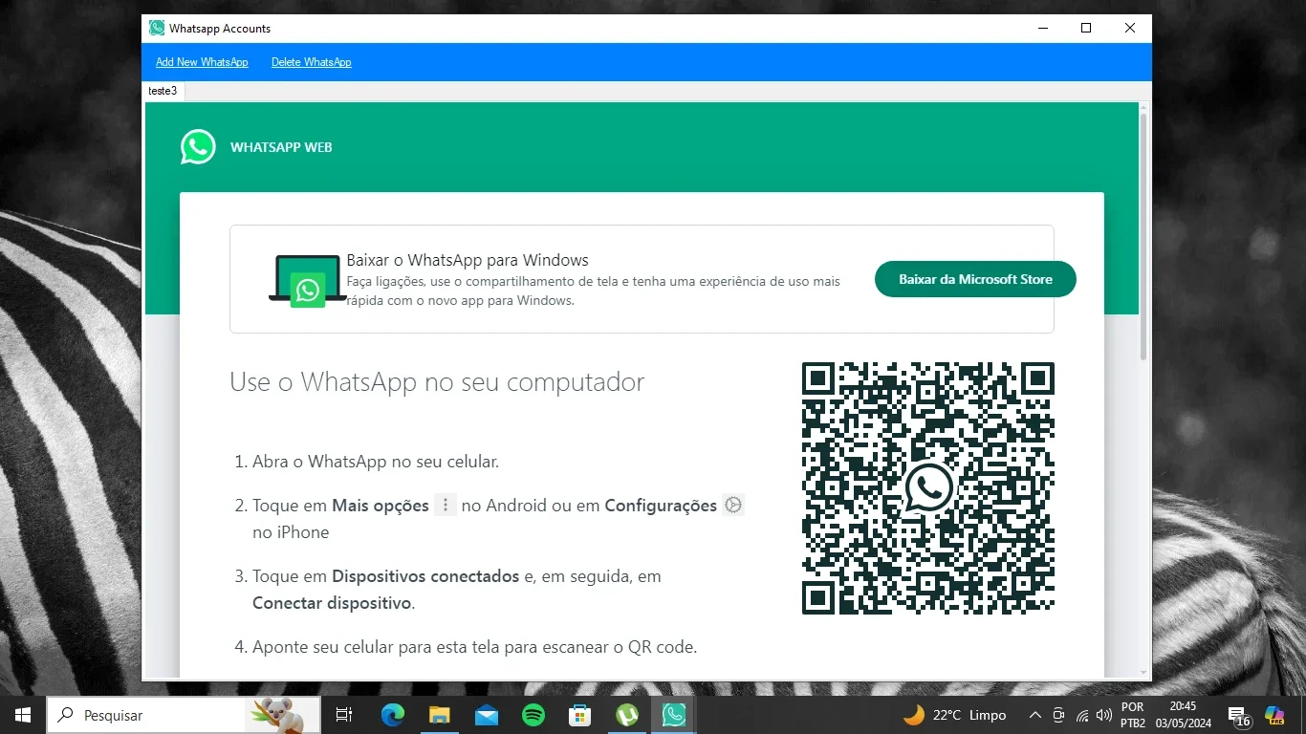The width and height of the screenshot is (1306, 734).
Task: Open the network Wi-Fi tray icon
Action: click(x=1082, y=715)
